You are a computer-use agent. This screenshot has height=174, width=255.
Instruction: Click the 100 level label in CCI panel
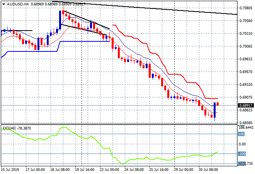click(x=241, y=134)
